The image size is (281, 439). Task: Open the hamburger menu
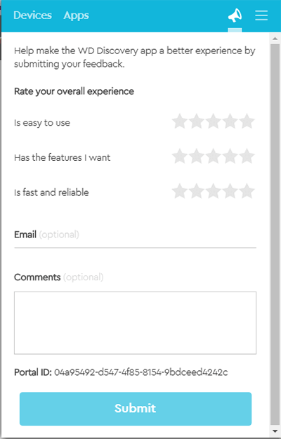point(261,15)
